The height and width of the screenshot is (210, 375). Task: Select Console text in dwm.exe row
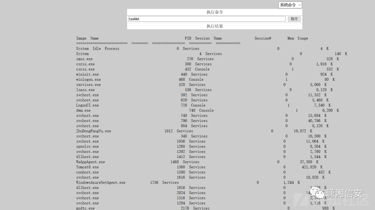(x=206, y=111)
